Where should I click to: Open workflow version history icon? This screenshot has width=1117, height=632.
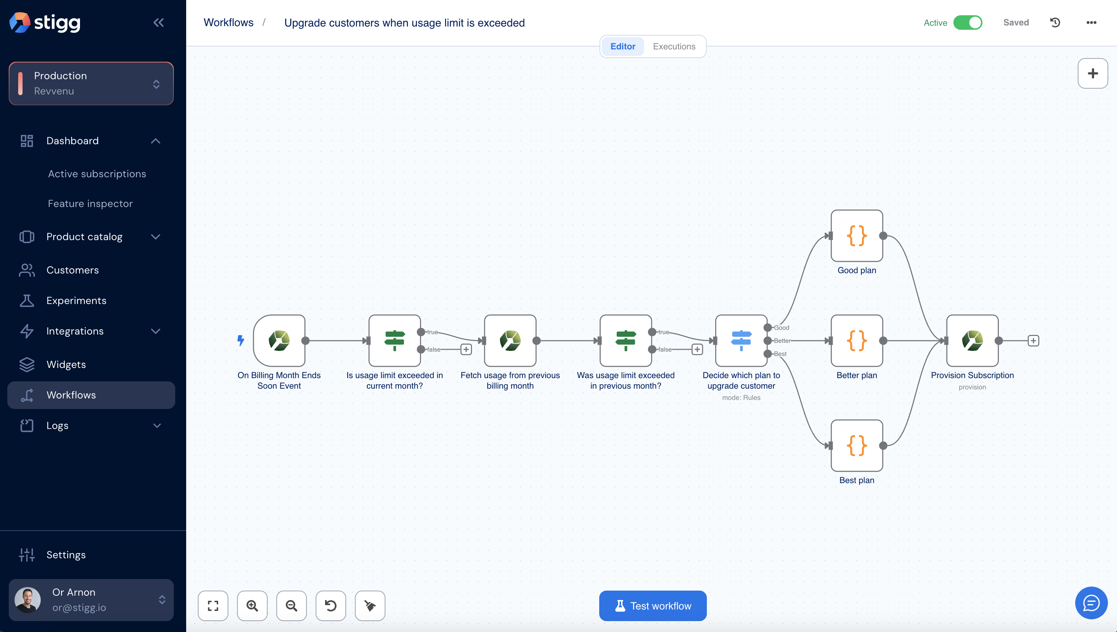click(x=1055, y=23)
